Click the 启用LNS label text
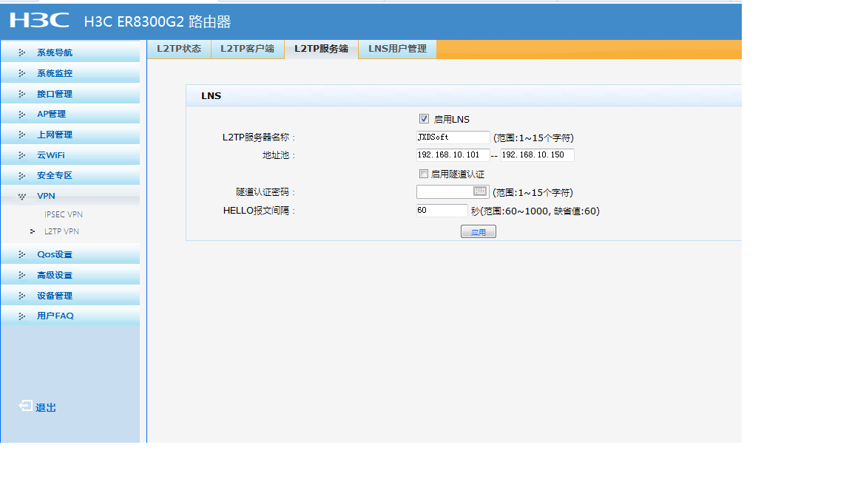 tap(452, 120)
